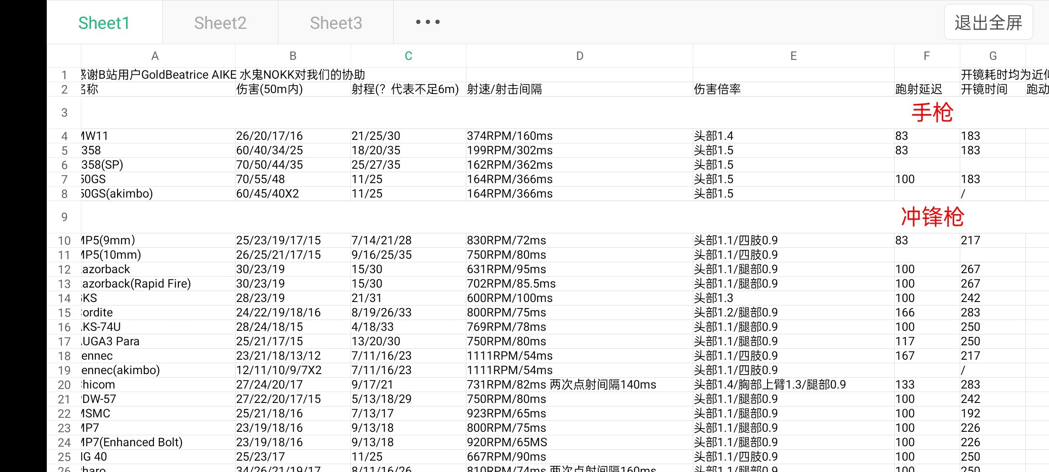This screenshot has width=1049, height=472.
Task: Click the 50GS(akimbo) name cell
Action: point(158,194)
